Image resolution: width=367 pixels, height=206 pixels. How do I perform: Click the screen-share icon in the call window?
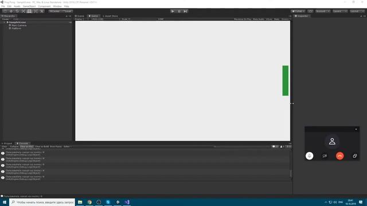[355, 156]
